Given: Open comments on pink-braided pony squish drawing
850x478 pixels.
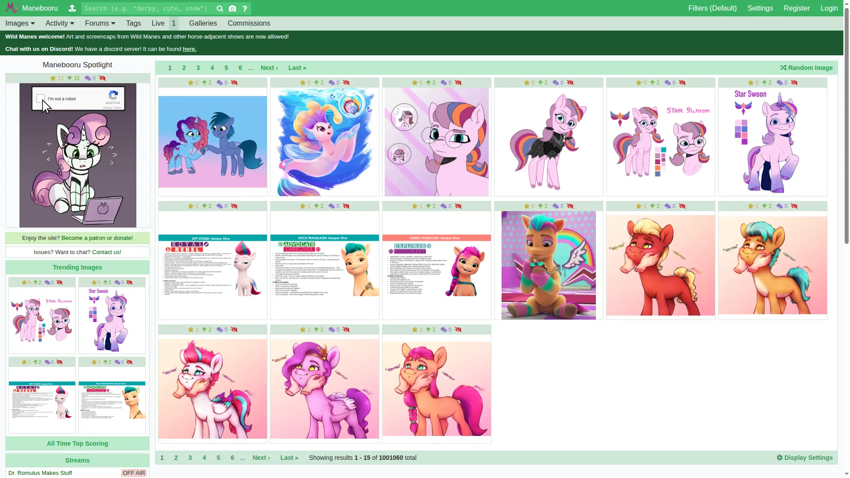Looking at the screenshot, I should (444, 330).
